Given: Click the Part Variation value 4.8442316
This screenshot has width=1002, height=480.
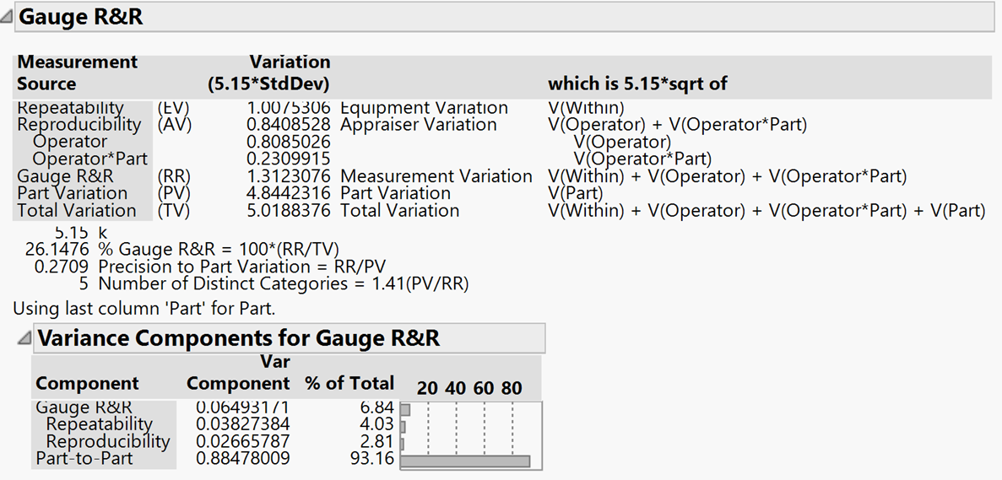Looking at the screenshot, I should point(289,193).
